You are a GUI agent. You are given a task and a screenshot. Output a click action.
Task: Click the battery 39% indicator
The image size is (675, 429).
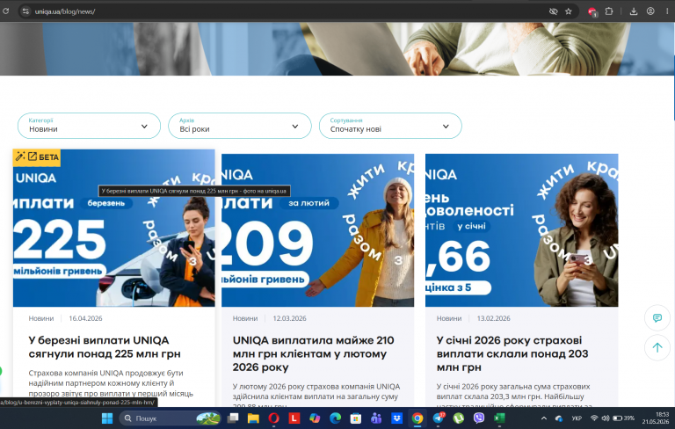click(x=623, y=418)
